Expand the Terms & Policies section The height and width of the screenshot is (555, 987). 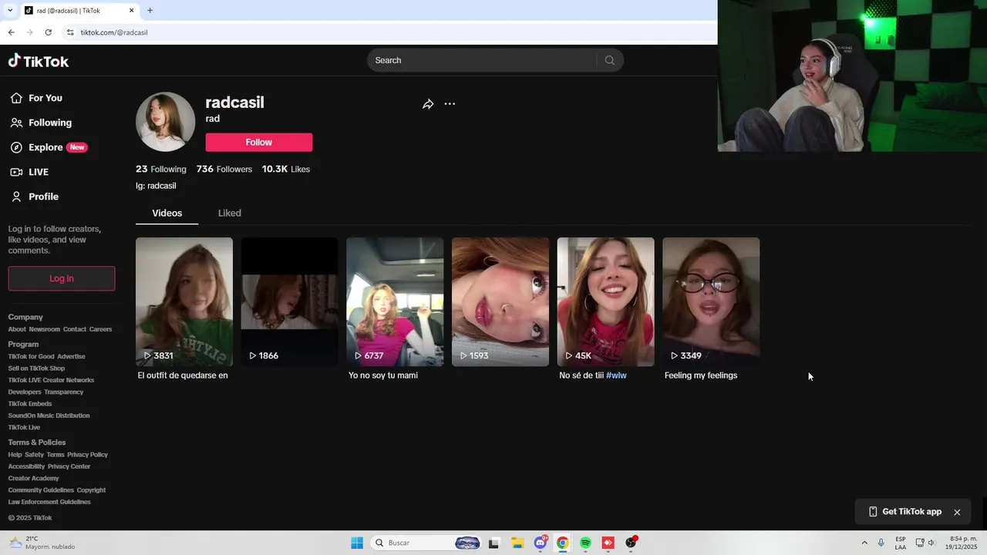[37, 442]
